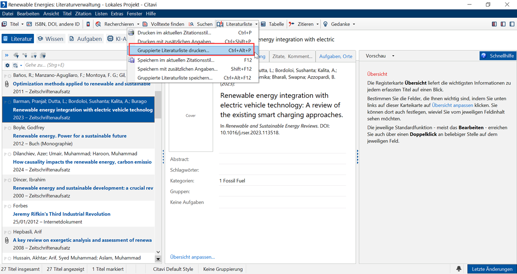Viewport: 517px width, 274px height.
Task: Click the Übersicht anpassen link
Action: [192, 257]
